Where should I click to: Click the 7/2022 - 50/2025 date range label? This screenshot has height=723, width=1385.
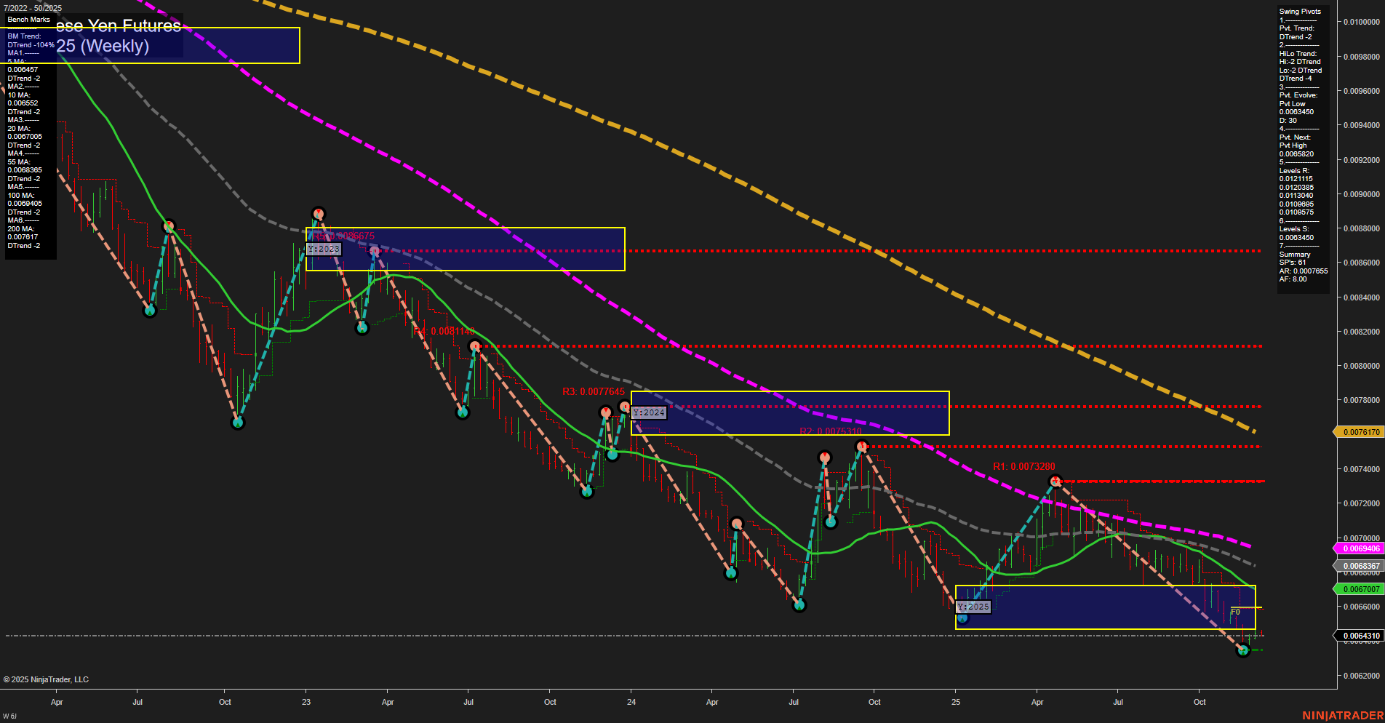tap(32, 7)
